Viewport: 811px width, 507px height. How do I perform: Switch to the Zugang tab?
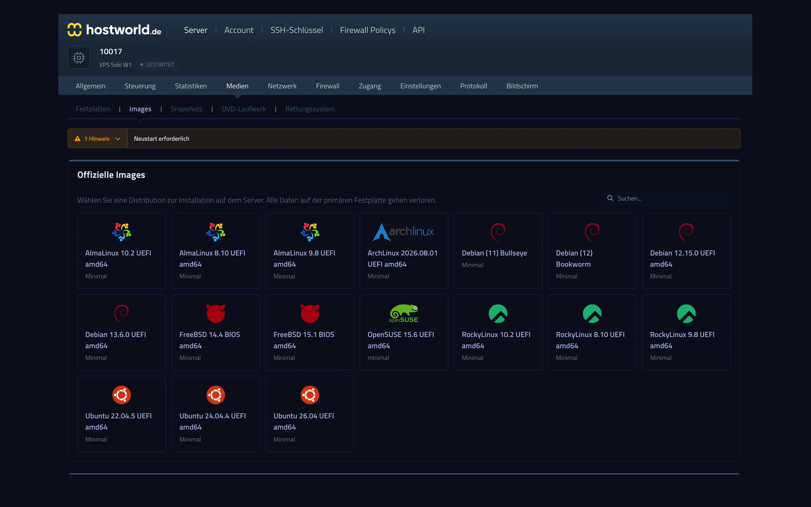370,86
